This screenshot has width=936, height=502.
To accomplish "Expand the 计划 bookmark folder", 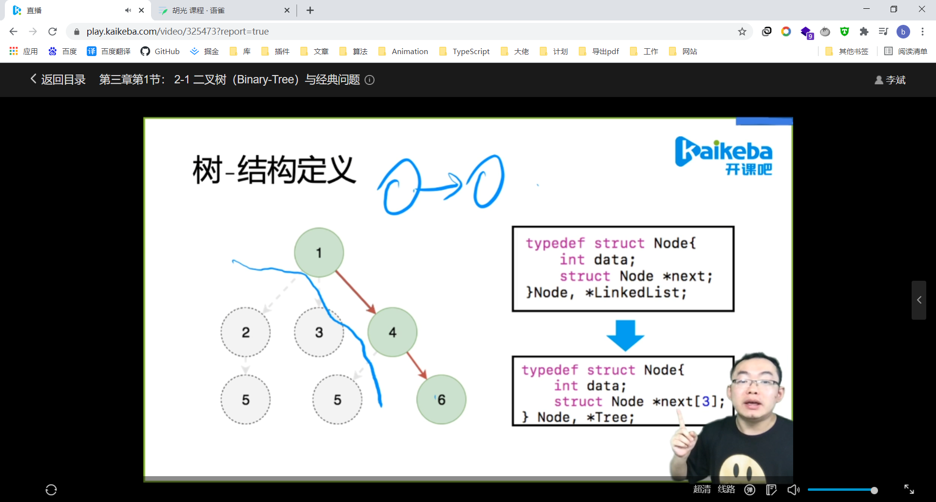I will pyautogui.click(x=554, y=51).
